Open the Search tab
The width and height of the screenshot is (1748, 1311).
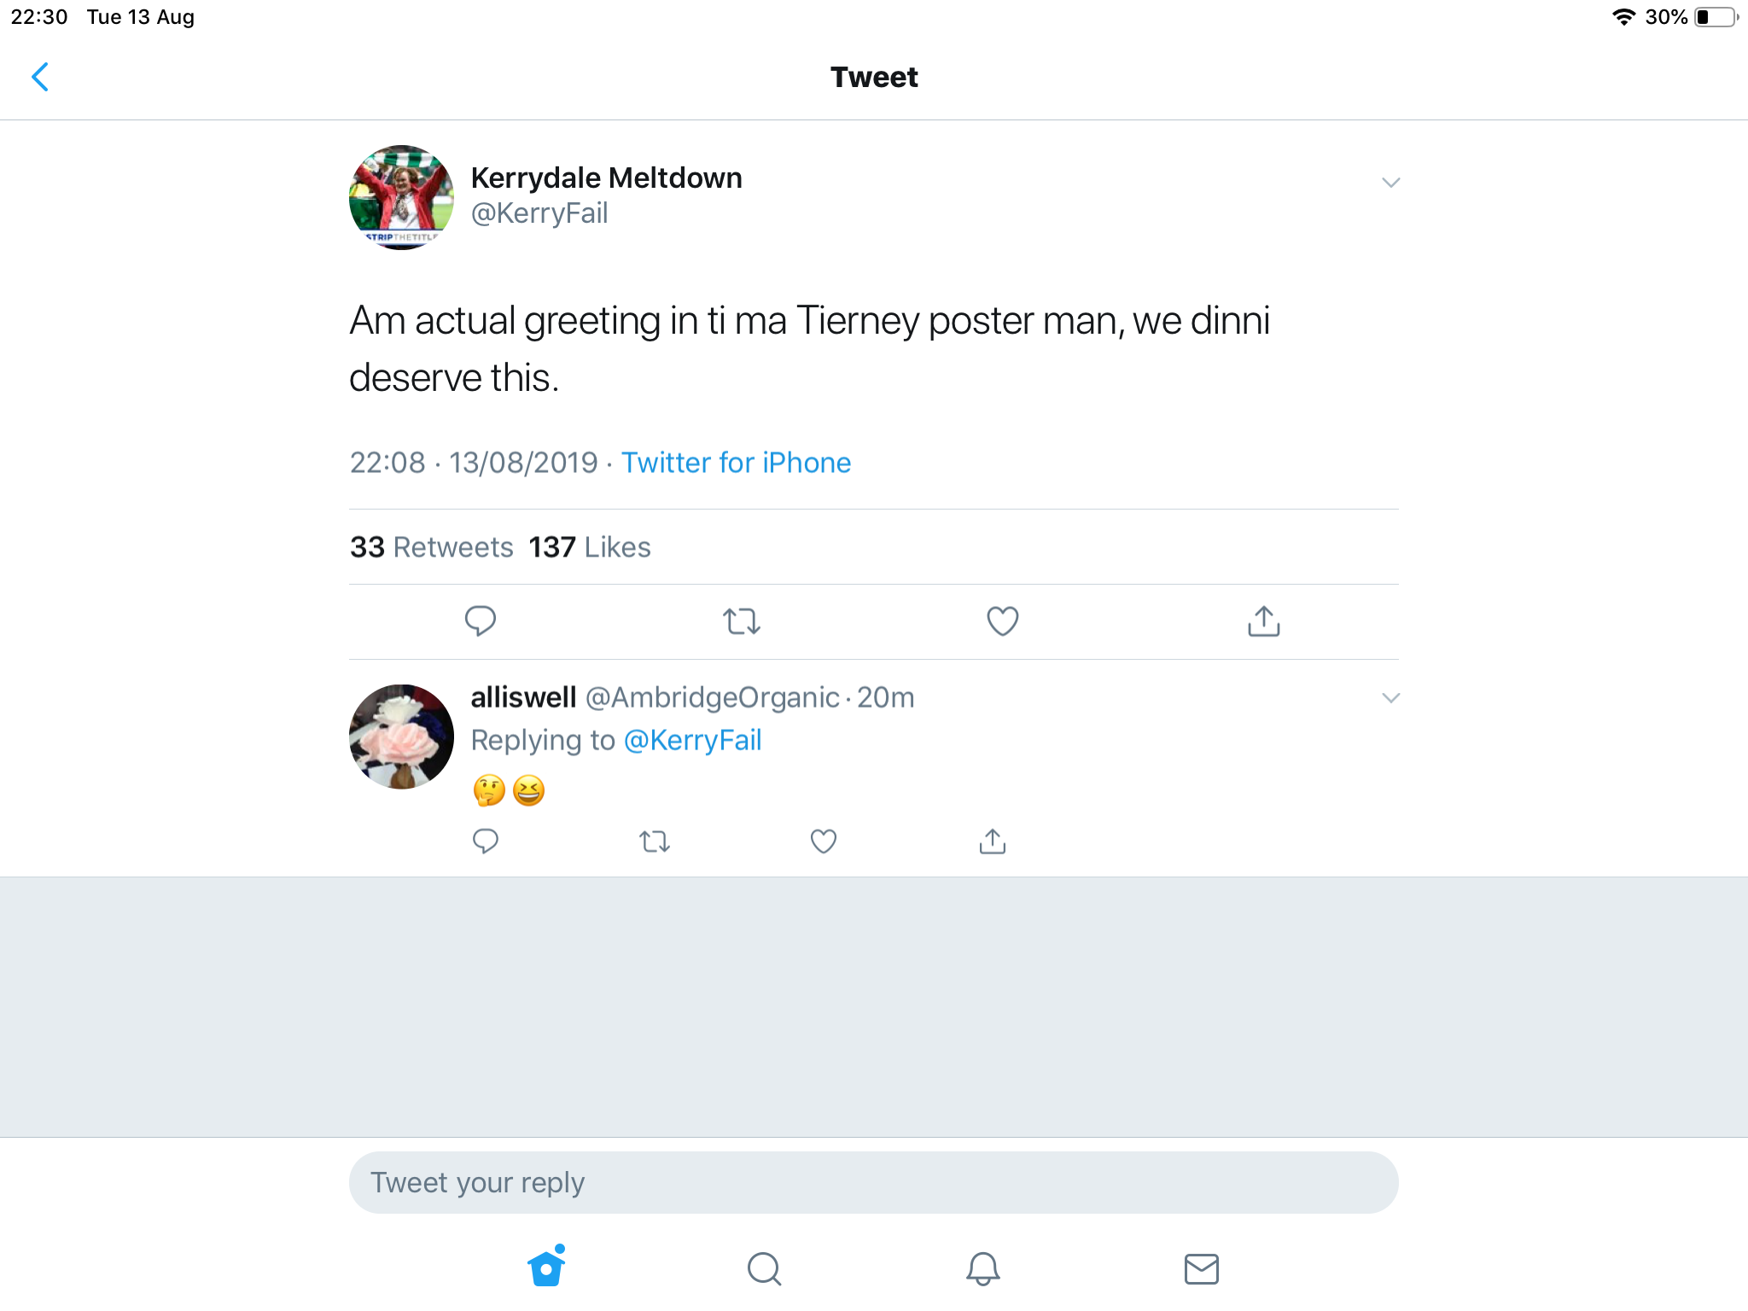tap(764, 1268)
